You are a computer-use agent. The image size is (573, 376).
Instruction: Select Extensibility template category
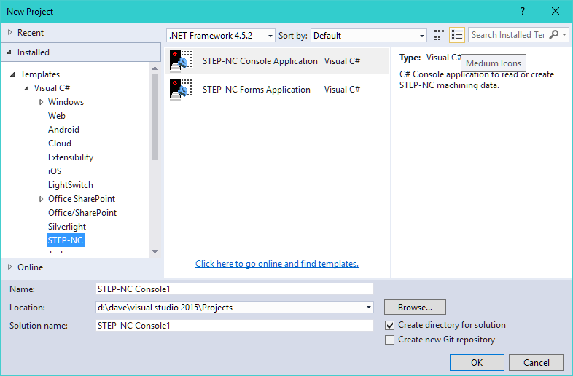(71, 157)
